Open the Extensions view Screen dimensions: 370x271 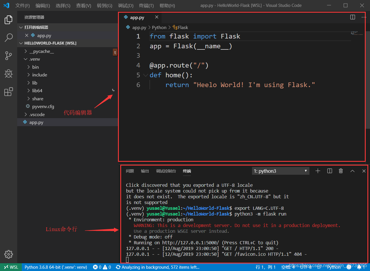tap(9, 92)
